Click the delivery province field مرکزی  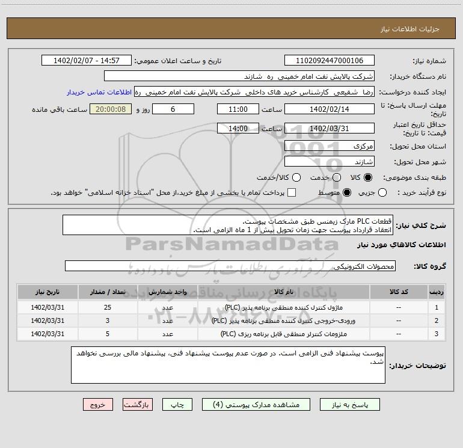pos(330,146)
